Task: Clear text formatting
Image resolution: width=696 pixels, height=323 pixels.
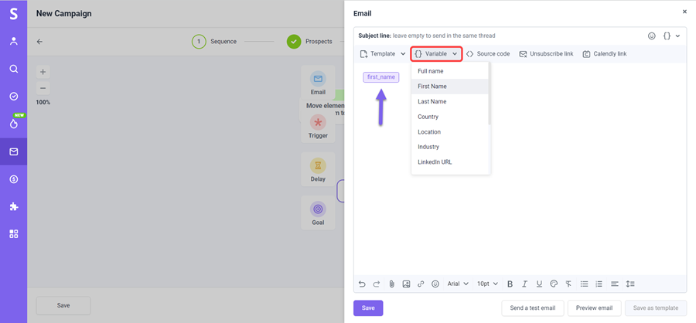Action: tap(568, 284)
